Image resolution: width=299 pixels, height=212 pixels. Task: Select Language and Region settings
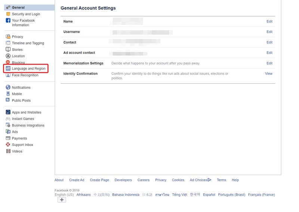29,69
